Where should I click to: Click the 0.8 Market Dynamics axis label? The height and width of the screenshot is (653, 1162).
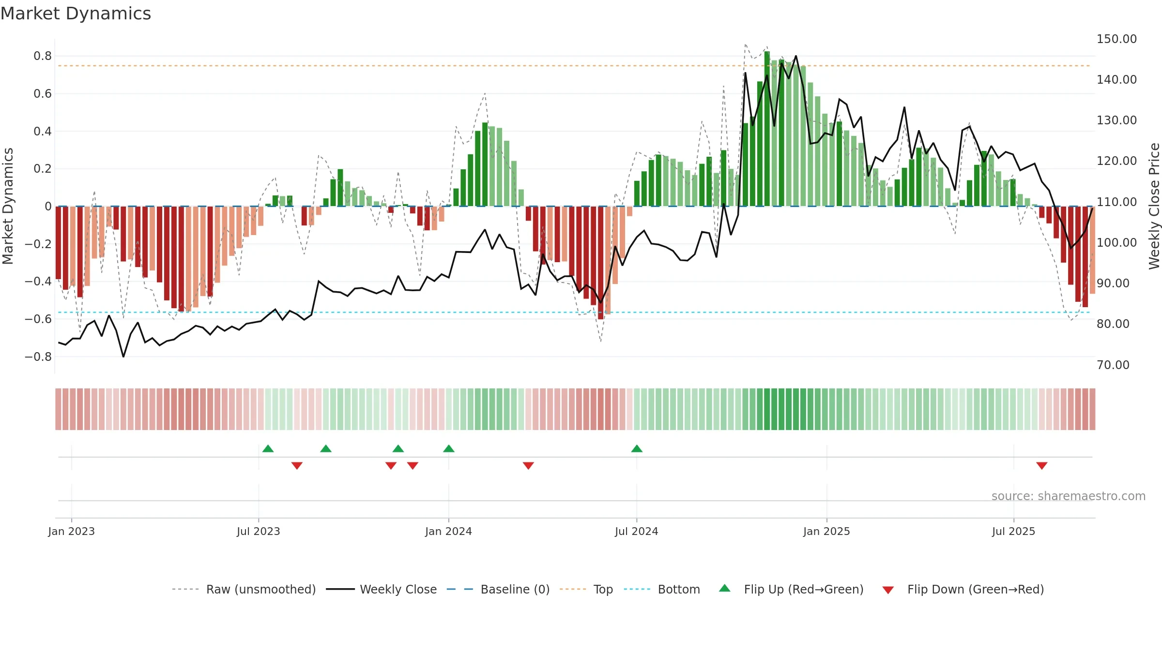click(x=43, y=56)
